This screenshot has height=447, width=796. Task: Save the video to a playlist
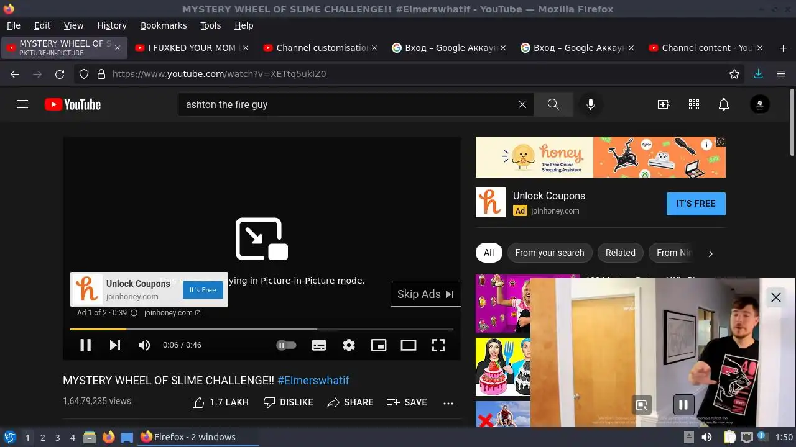coord(407,402)
